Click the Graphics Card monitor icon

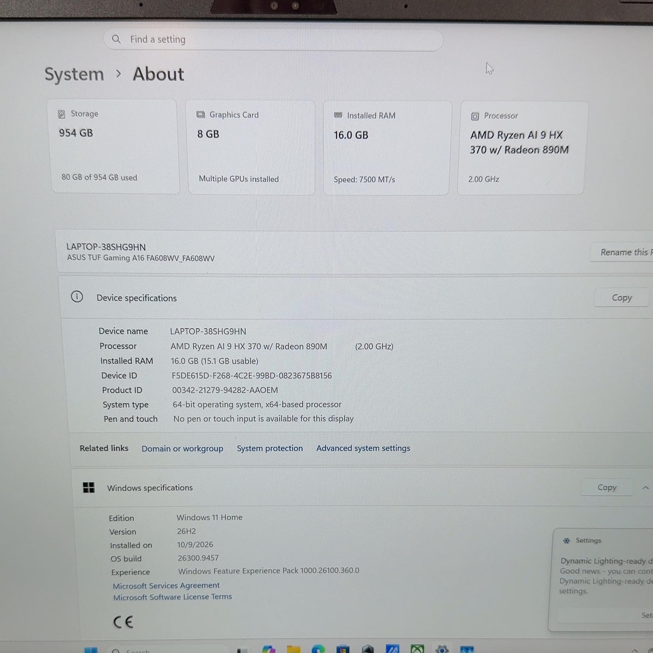(200, 115)
